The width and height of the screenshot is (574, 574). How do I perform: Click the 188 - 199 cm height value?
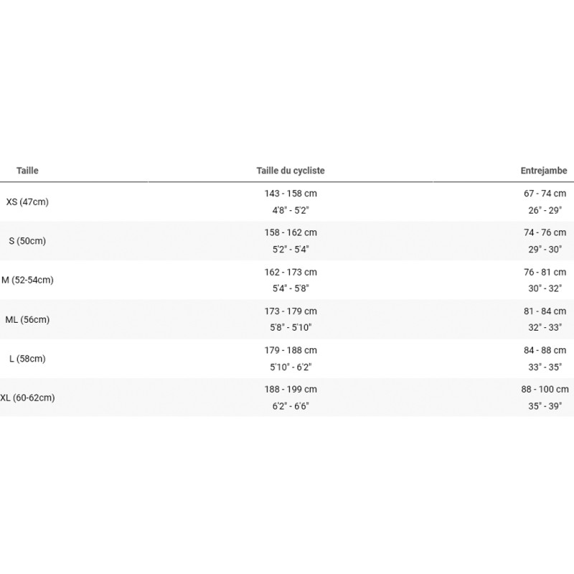click(291, 389)
